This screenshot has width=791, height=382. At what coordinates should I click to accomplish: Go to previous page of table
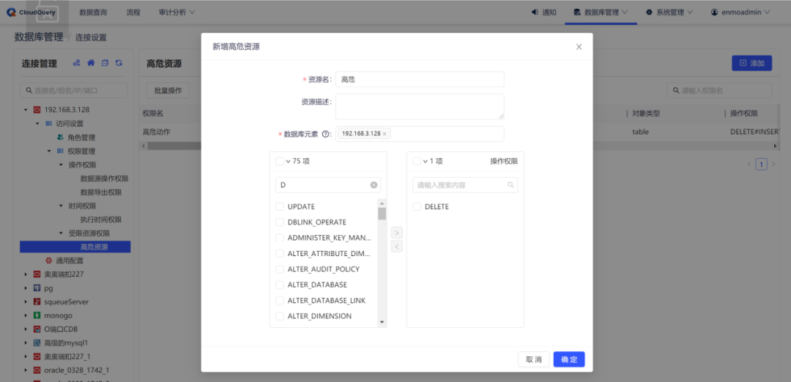[749, 164]
